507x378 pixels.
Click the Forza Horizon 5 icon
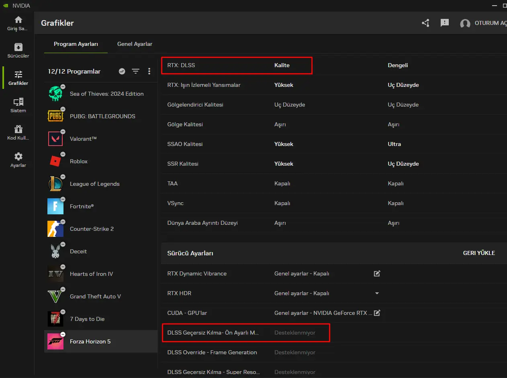tap(55, 341)
